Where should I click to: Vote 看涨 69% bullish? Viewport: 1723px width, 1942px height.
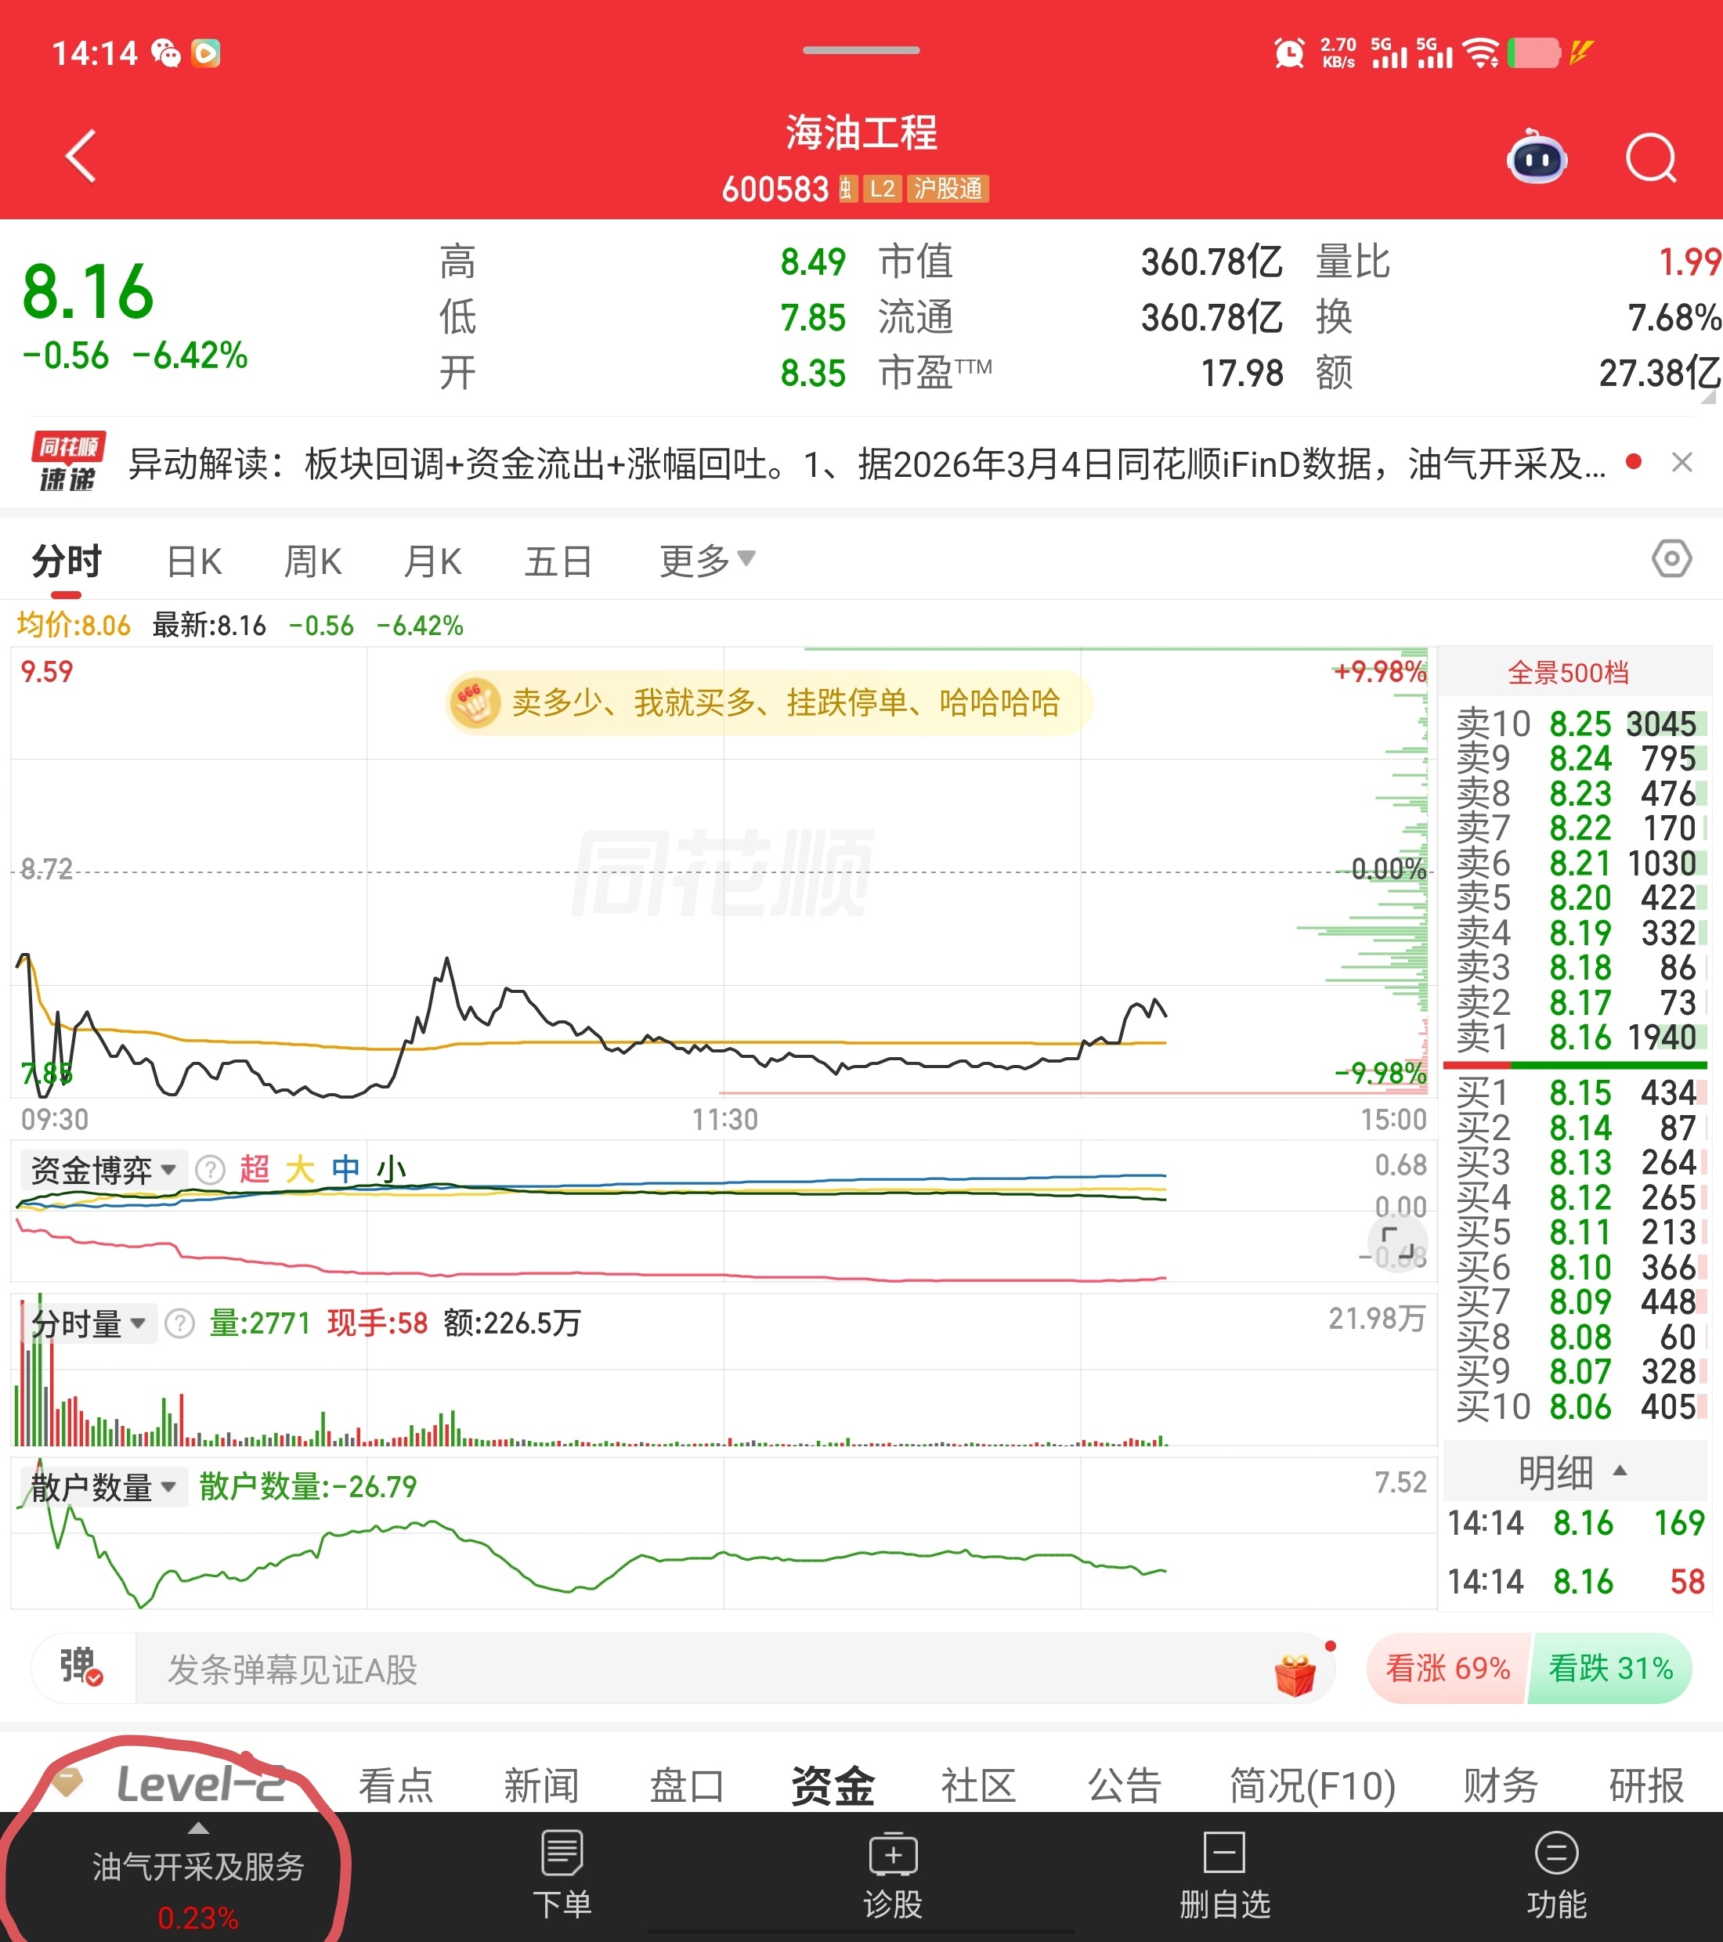[x=1447, y=1669]
